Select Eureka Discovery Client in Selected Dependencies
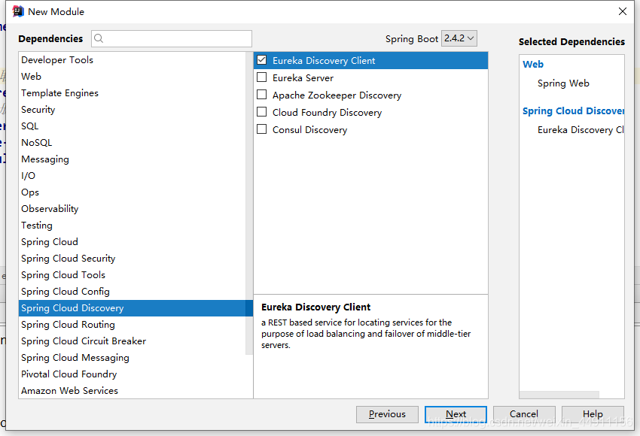 pos(581,130)
